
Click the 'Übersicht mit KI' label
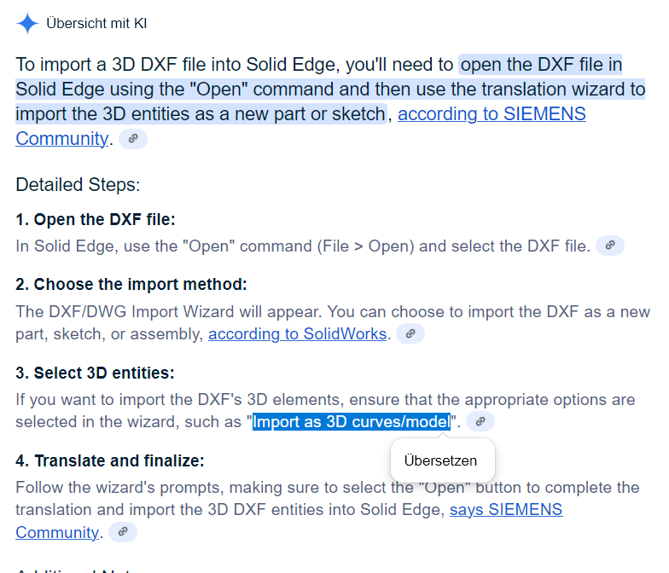coord(96,23)
